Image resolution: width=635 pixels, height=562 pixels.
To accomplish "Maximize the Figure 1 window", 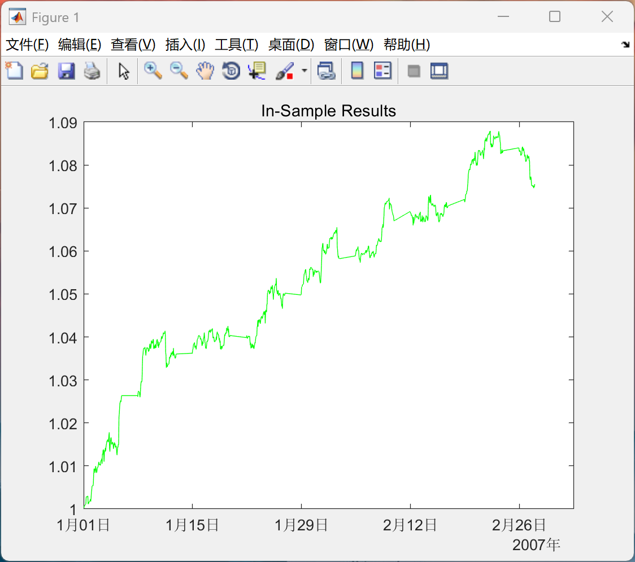I will [x=555, y=16].
